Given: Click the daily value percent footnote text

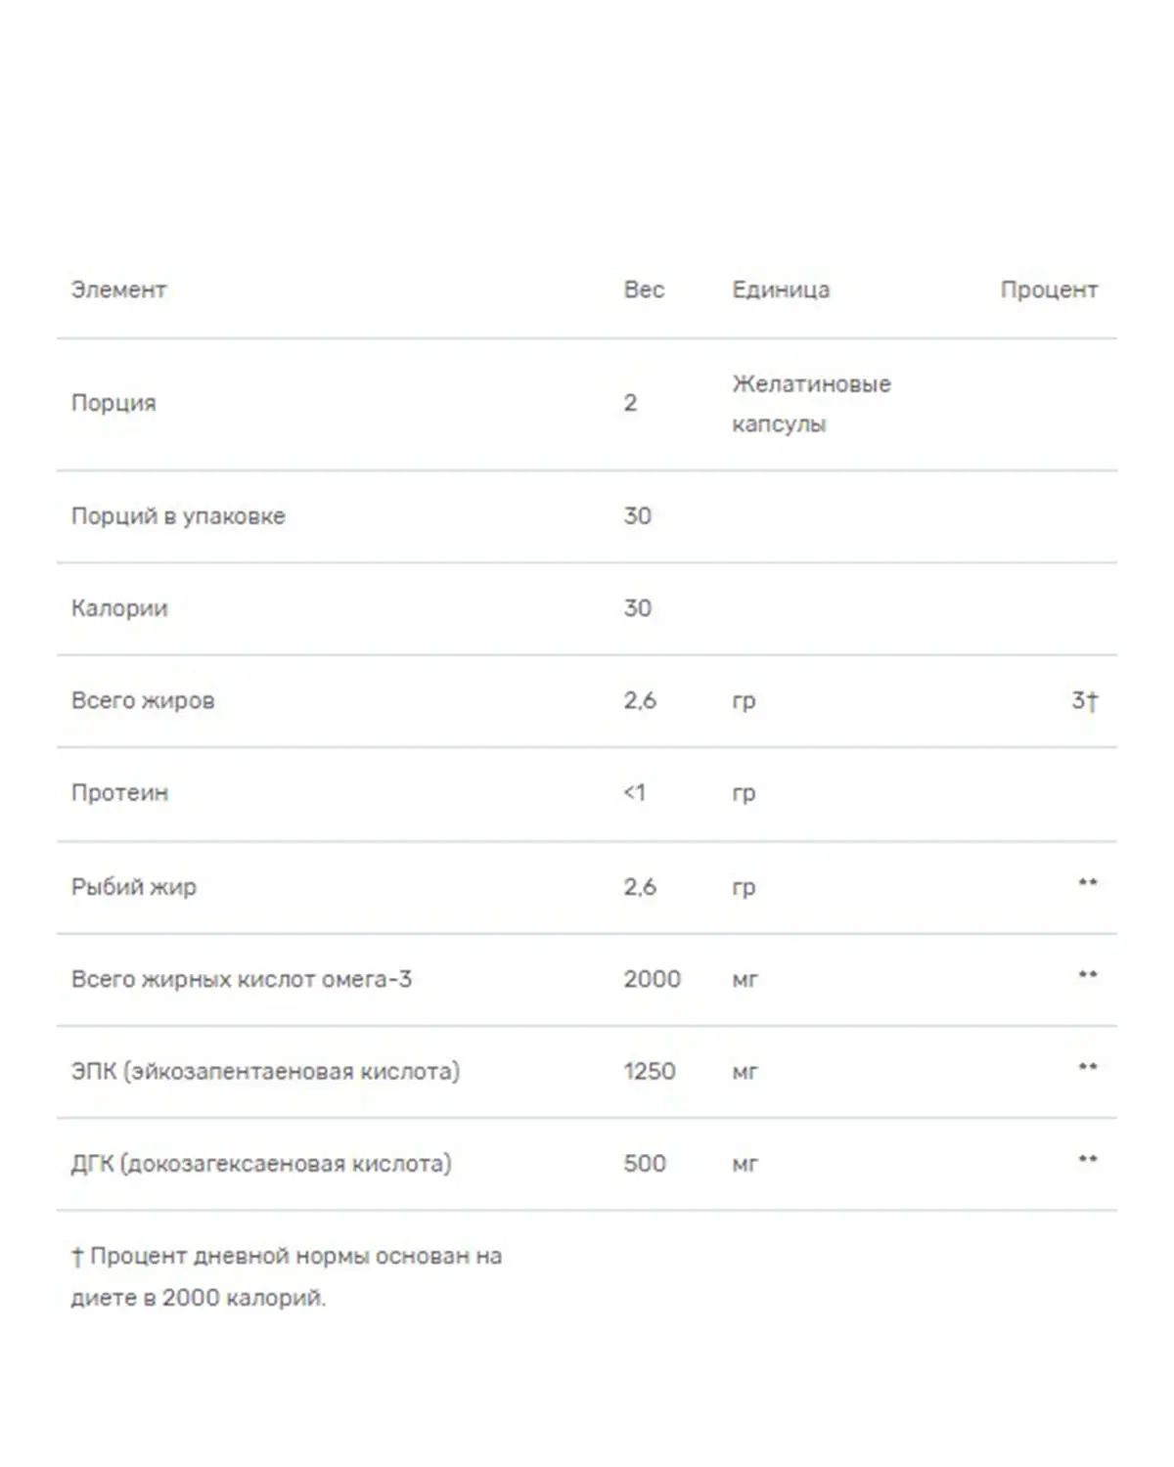Looking at the screenshot, I should [286, 1276].
